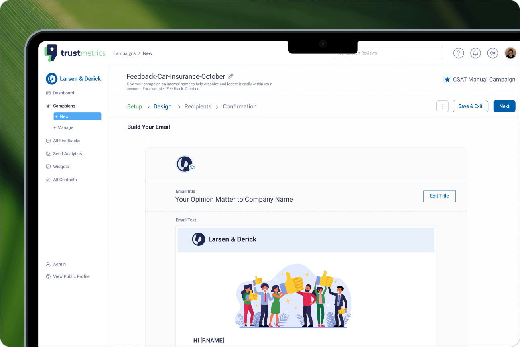Click the All Feedbacks sidebar icon
This screenshot has height=347, width=520.
48,141
